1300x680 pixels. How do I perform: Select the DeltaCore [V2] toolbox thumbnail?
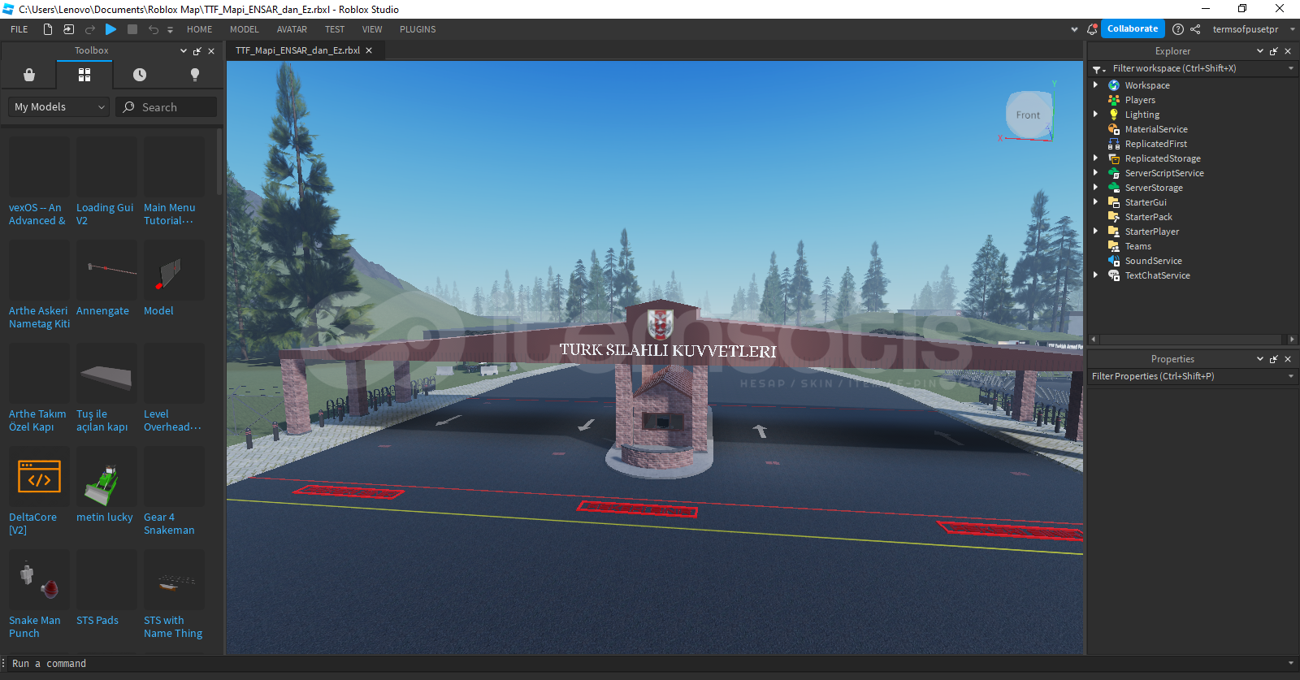[39, 477]
